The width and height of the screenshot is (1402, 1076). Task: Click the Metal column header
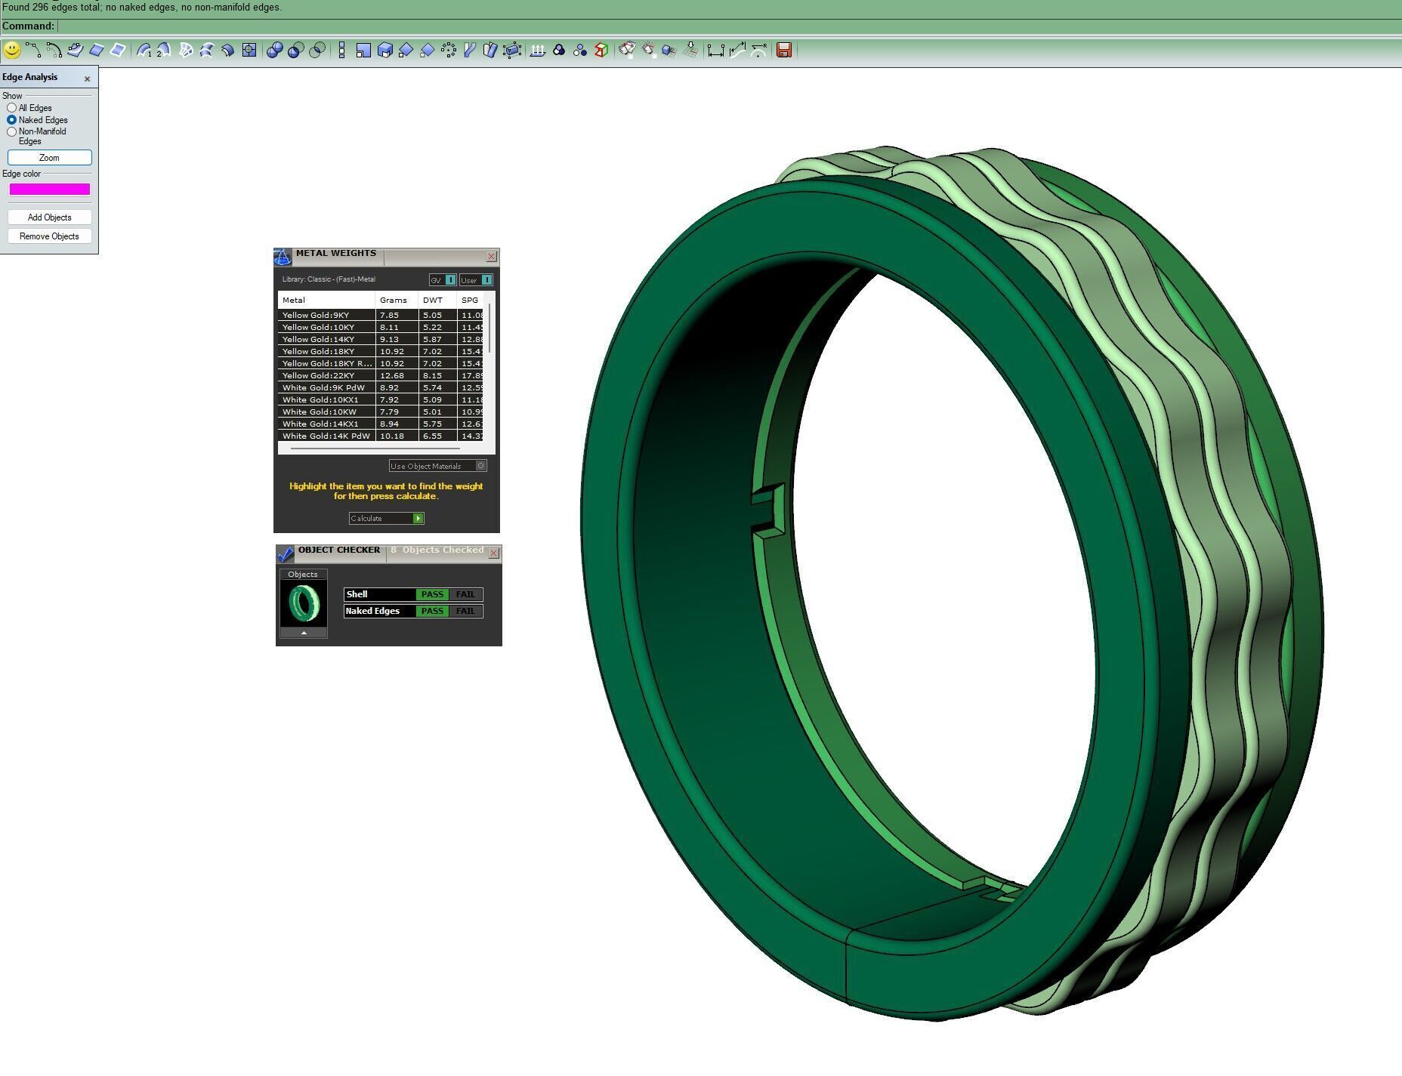tap(326, 300)
